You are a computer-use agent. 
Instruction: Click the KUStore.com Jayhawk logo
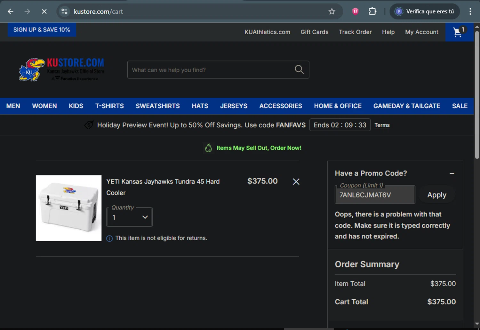coord(61,69)
